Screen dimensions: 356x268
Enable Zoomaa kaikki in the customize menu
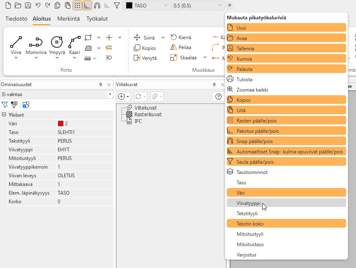tap(286, 89)
